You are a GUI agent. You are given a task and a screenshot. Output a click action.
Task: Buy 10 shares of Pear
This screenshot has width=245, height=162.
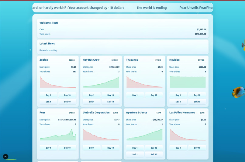(67, 148)
